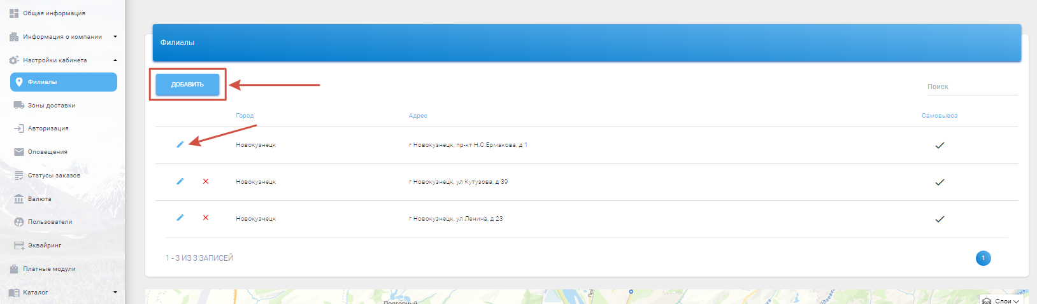1037x304 pixels.
Task: Click the edit pencil for Ермакова branch
Action: click(180, 144)
